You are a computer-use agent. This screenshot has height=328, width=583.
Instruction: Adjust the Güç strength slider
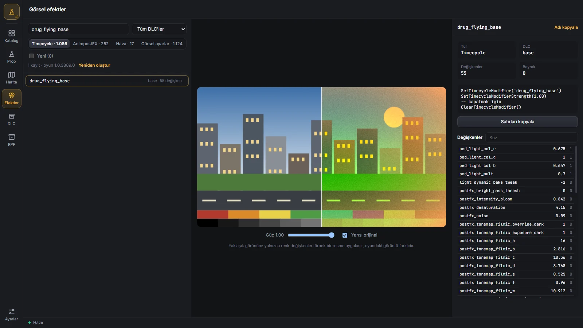[311, 235]
